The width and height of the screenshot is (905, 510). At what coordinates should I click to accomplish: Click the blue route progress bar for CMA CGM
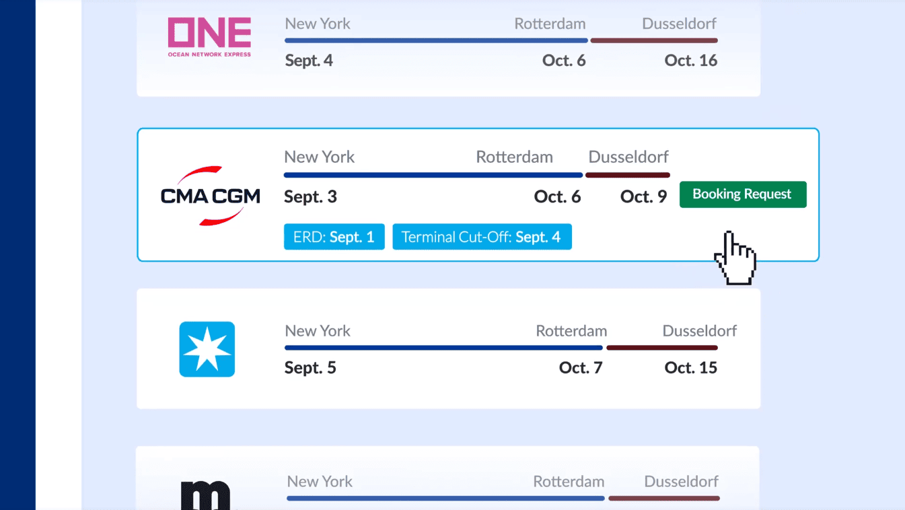433,175
